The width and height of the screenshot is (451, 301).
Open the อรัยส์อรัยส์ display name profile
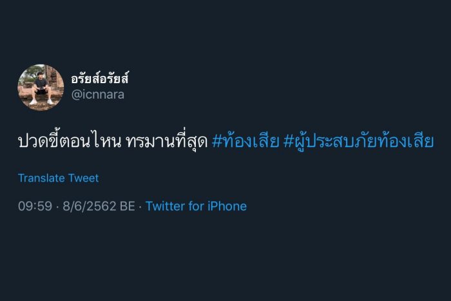tap(99, 78)
